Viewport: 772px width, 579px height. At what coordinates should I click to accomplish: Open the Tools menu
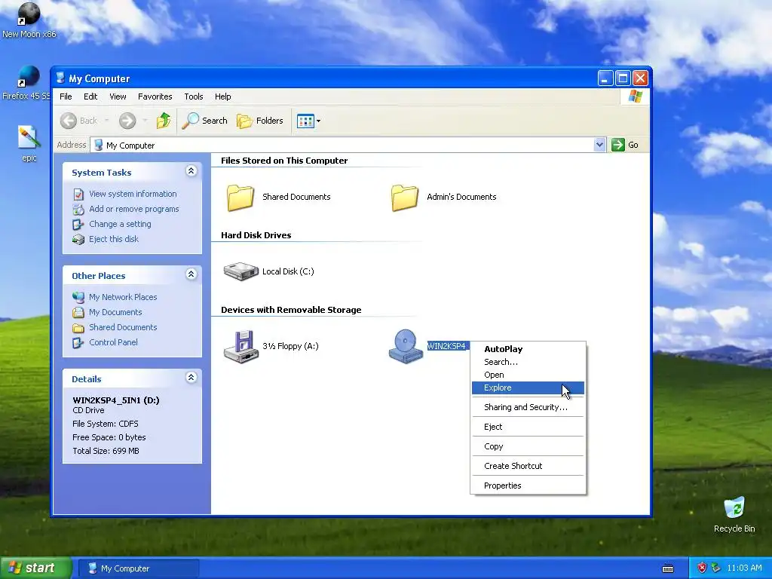click(194, 96)
